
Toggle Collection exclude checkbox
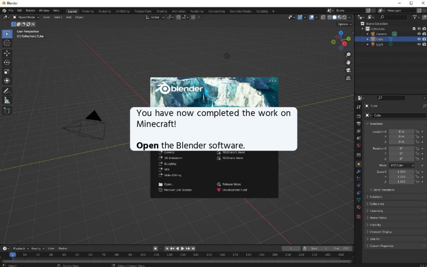414,29
